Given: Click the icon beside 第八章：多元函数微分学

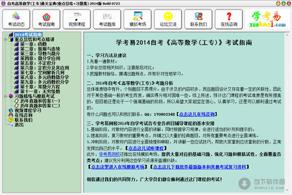Looking at the screenshot, I should (17, 77).
